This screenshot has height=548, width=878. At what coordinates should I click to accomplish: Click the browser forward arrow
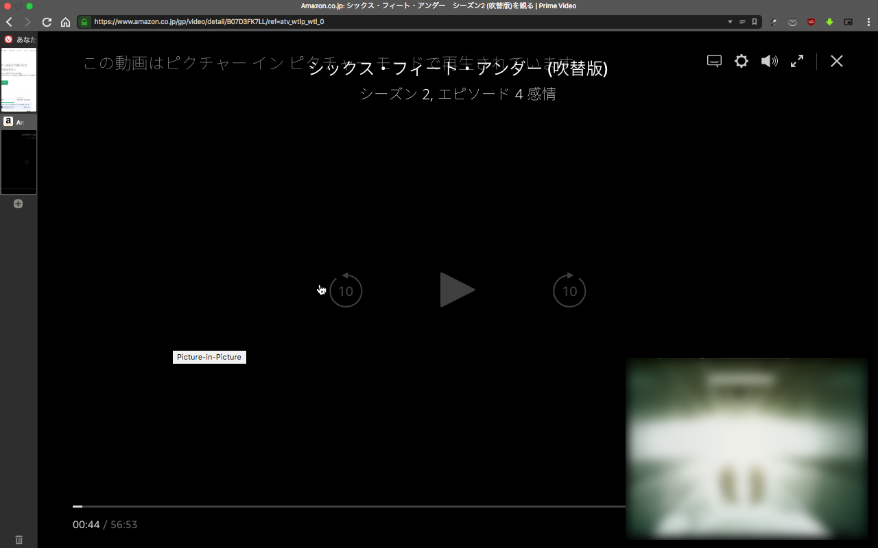pos(27,22)
